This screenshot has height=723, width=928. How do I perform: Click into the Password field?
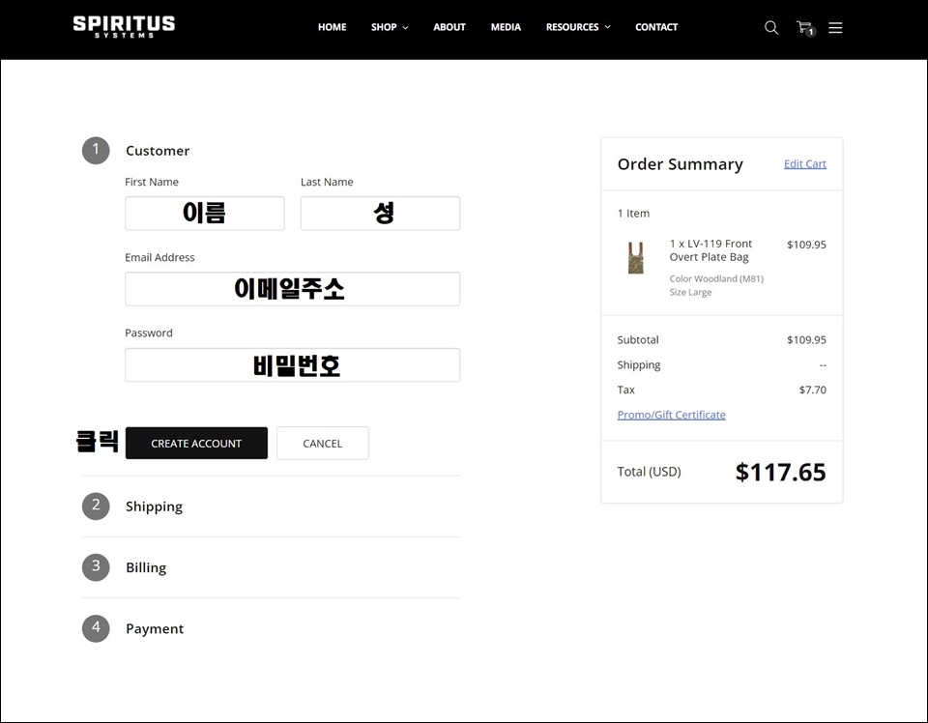point(292,364)
